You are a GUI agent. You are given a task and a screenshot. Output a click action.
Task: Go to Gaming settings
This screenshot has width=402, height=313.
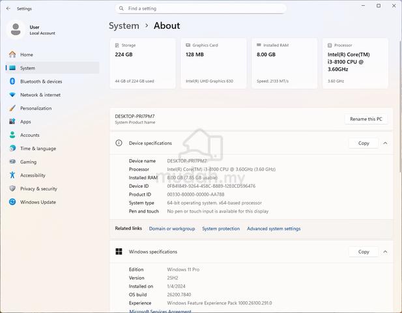tap(52, 162)
